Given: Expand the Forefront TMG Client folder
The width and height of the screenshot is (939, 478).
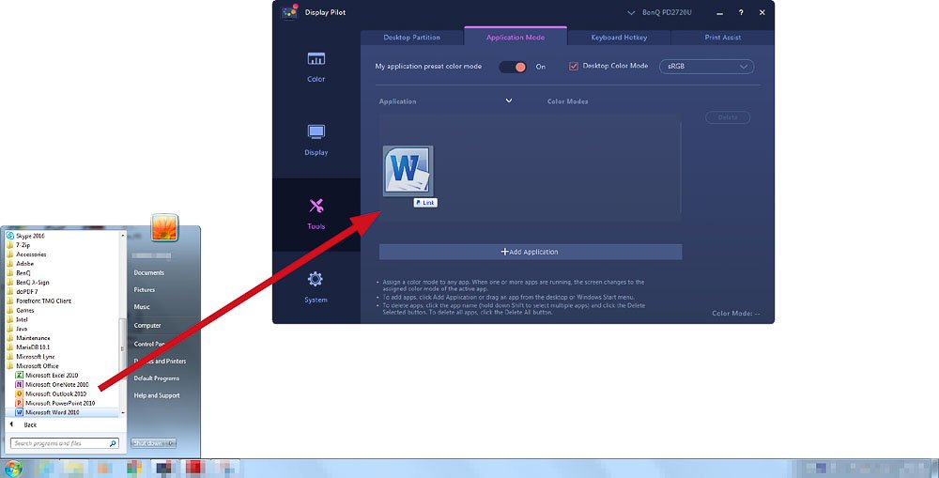Looking at the screenshot, I should 38,301.
